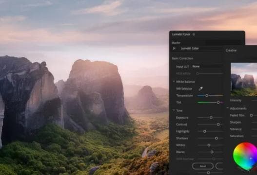
Task: Click the Creative look preview thumbnail
Action: point(244,79)
